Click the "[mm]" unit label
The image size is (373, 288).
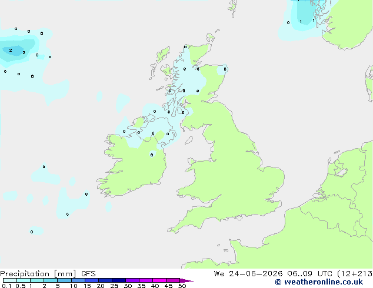tap(65, 274)
